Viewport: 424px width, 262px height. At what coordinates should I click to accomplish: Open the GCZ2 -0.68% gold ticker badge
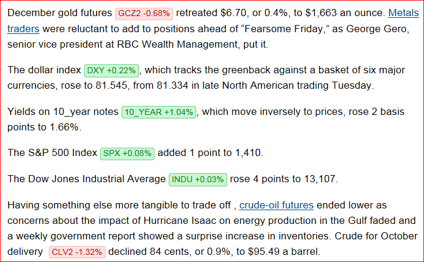[144, 14]
